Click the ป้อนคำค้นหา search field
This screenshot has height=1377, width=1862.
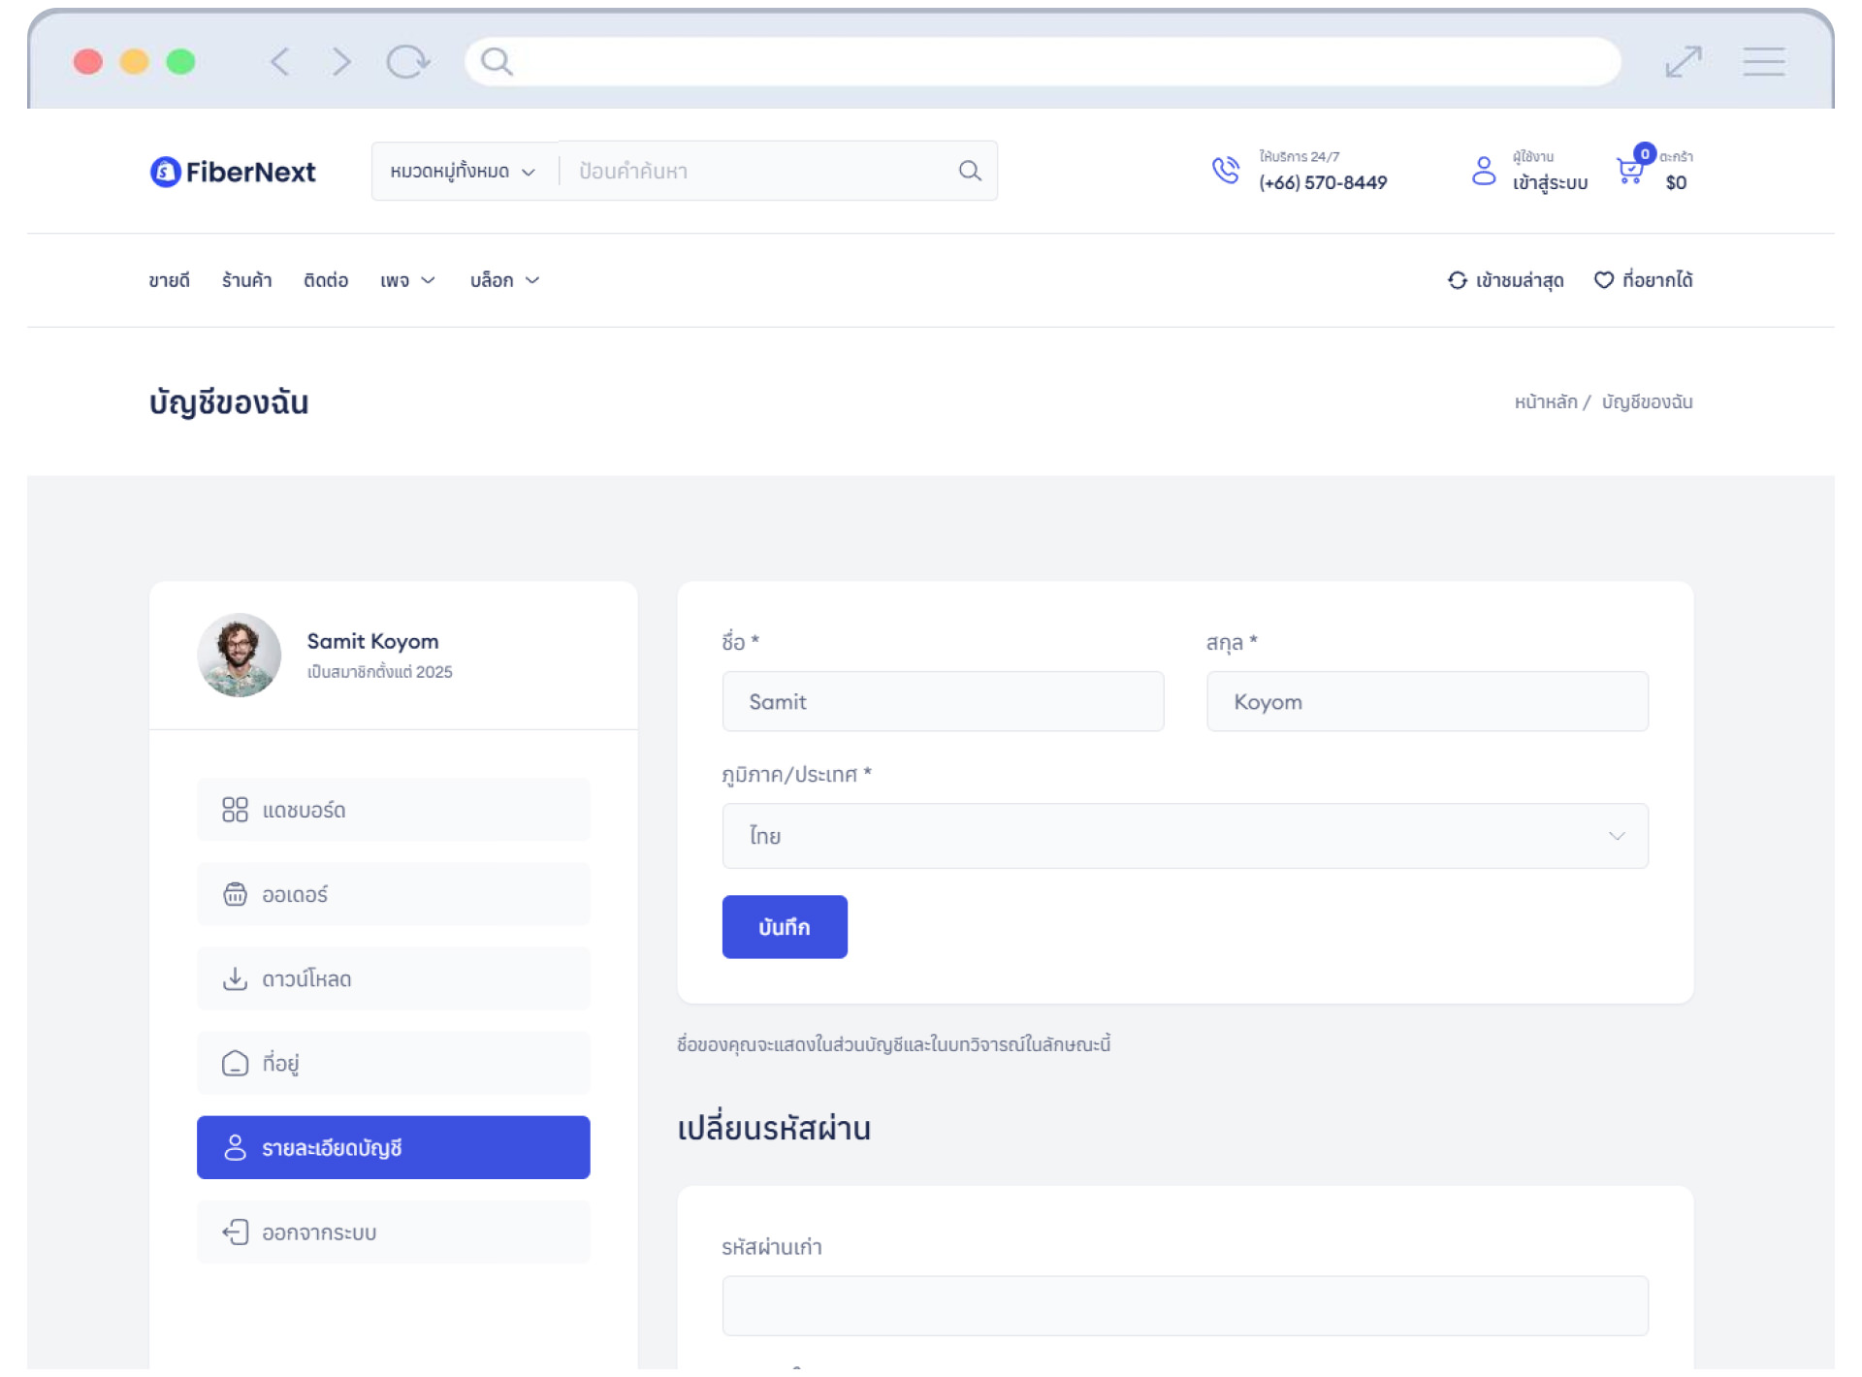(756, 171)
